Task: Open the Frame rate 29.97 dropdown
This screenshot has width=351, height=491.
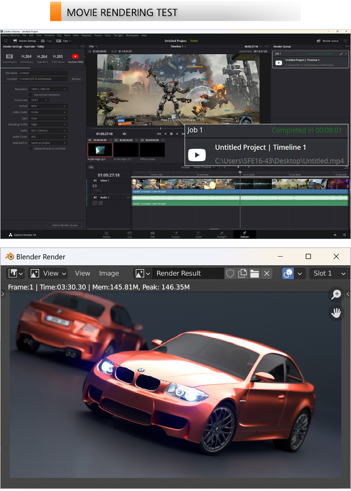Action: 39,100
